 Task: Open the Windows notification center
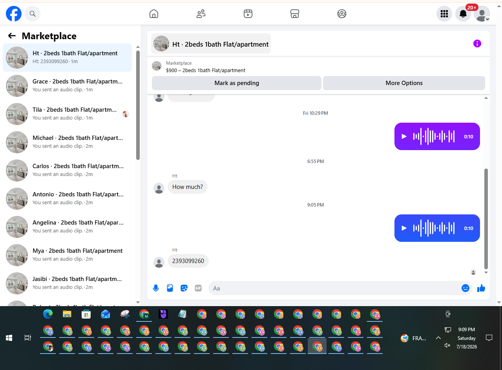pos(489,338)
